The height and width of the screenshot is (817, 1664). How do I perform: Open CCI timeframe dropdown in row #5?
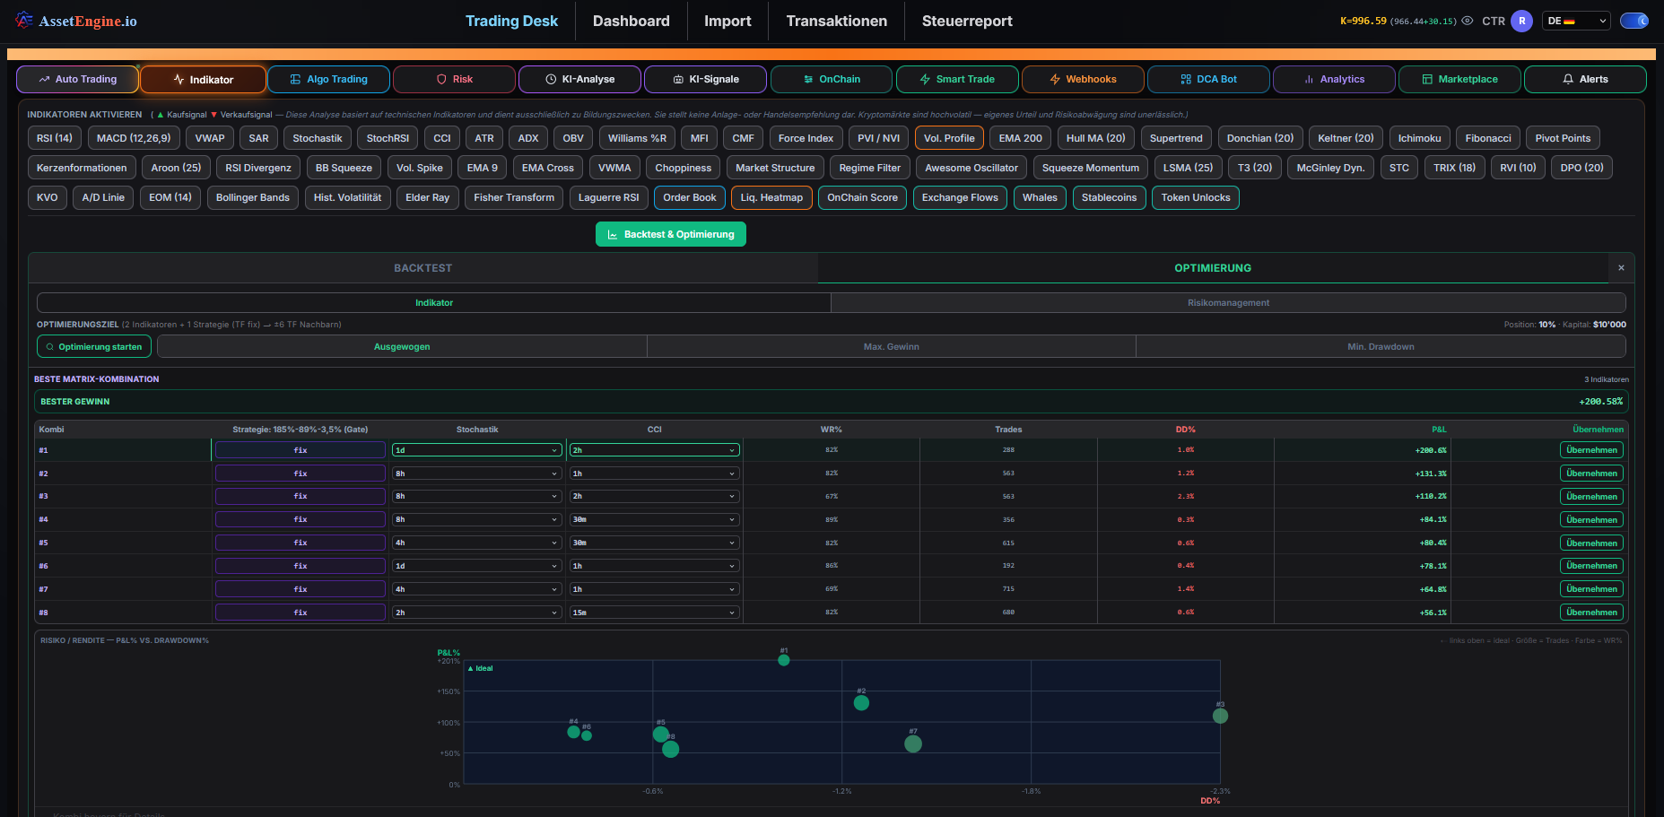(654, 543)
